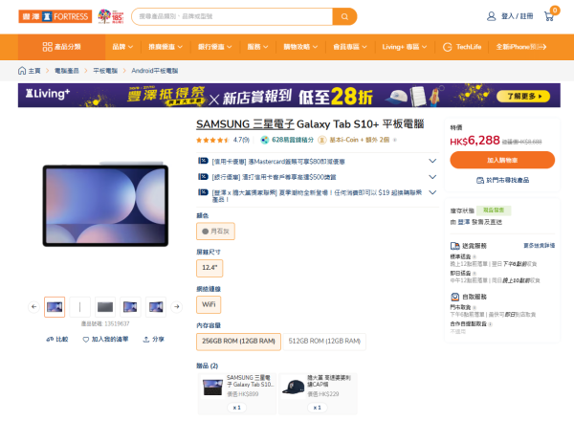Click the Fortress logo
This screenshot has width=574, height=421.
point(55,16)
